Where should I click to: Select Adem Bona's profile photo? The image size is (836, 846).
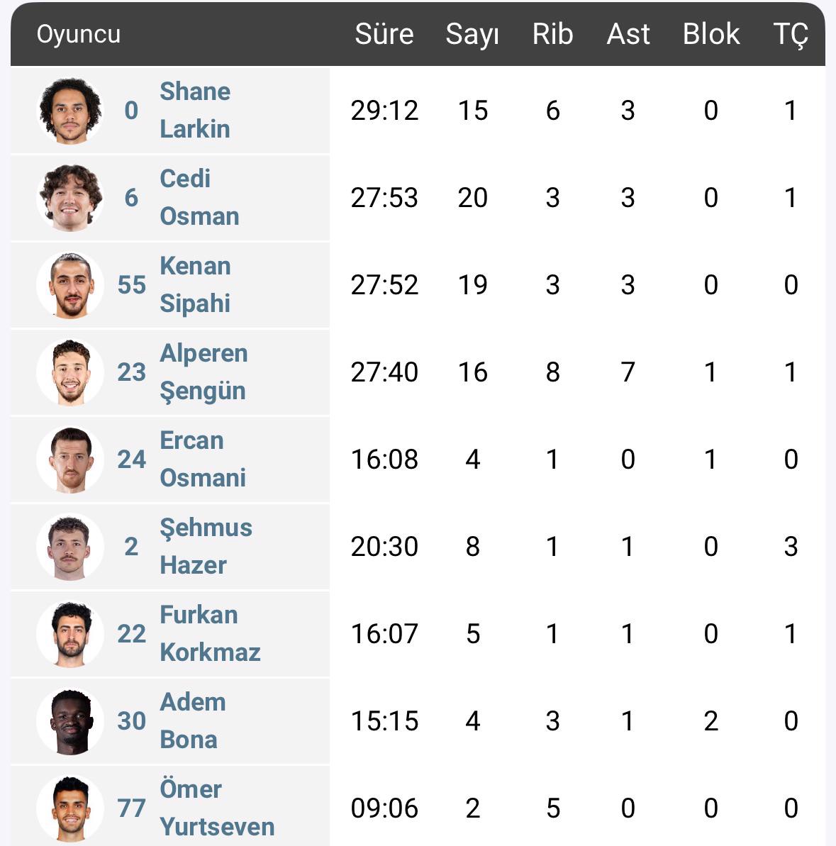(70, 721)
